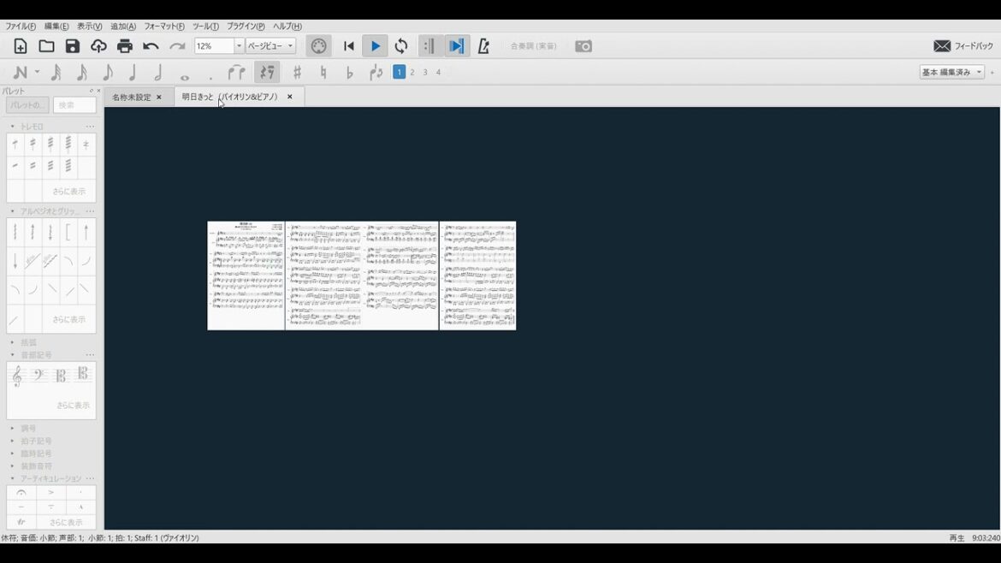This screenshot has height=563, width=1001.
Task: Open the 12% zoom level dropdown
Action: (x=239, y=46)
